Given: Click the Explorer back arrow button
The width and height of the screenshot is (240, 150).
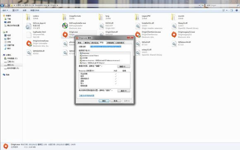Looking at the screenshot, I should click(2, 5).
